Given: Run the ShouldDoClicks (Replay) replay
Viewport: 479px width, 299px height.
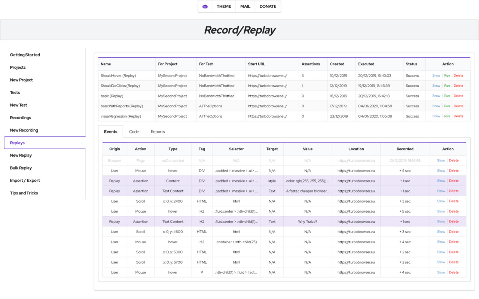Looking at the screenshot, I should pyautogui.click(x=447, y=86).
